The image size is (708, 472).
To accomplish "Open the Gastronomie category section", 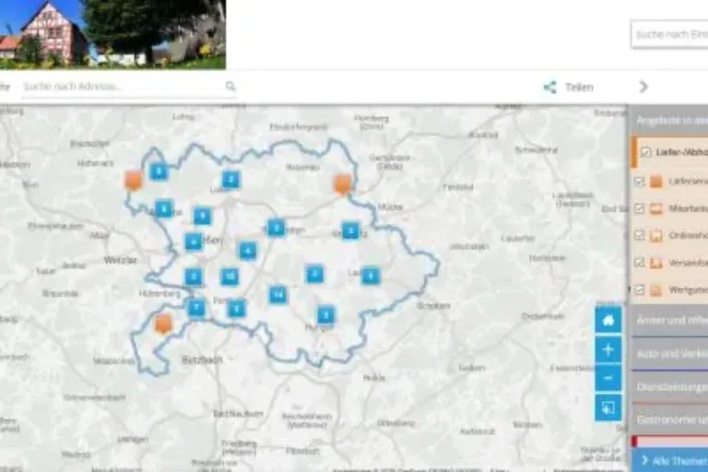I will point(670,419).
